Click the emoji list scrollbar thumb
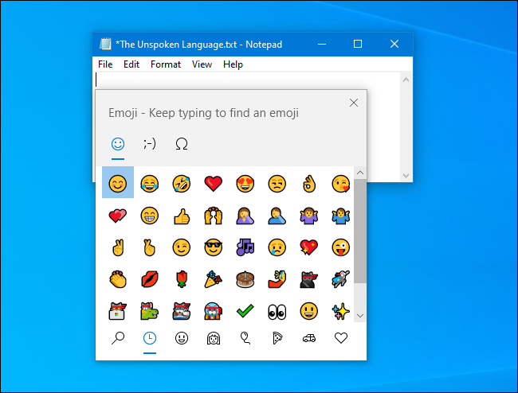Screen dimensions: 518x393 tap(359, 232)
